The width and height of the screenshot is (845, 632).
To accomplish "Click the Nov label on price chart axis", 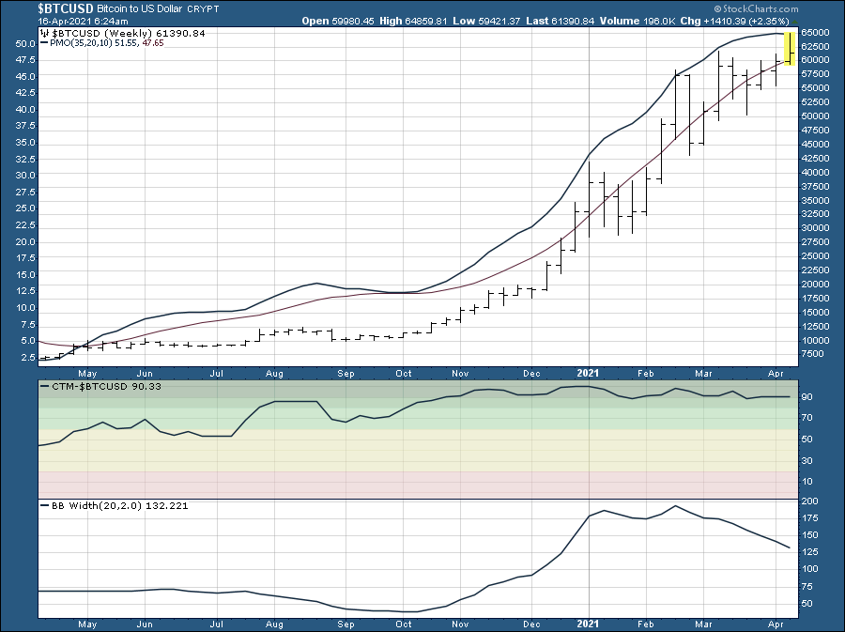I will [x=458, y=373].
